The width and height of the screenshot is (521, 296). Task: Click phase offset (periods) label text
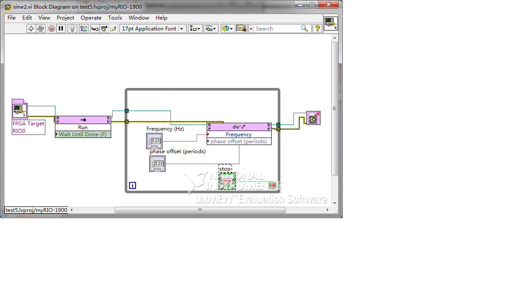tap(177, 151)
